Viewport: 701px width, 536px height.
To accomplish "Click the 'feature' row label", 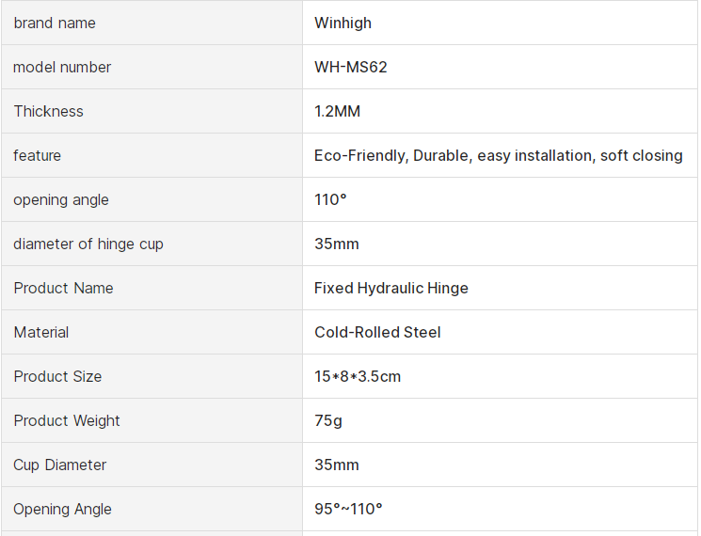I will [37, 155].
